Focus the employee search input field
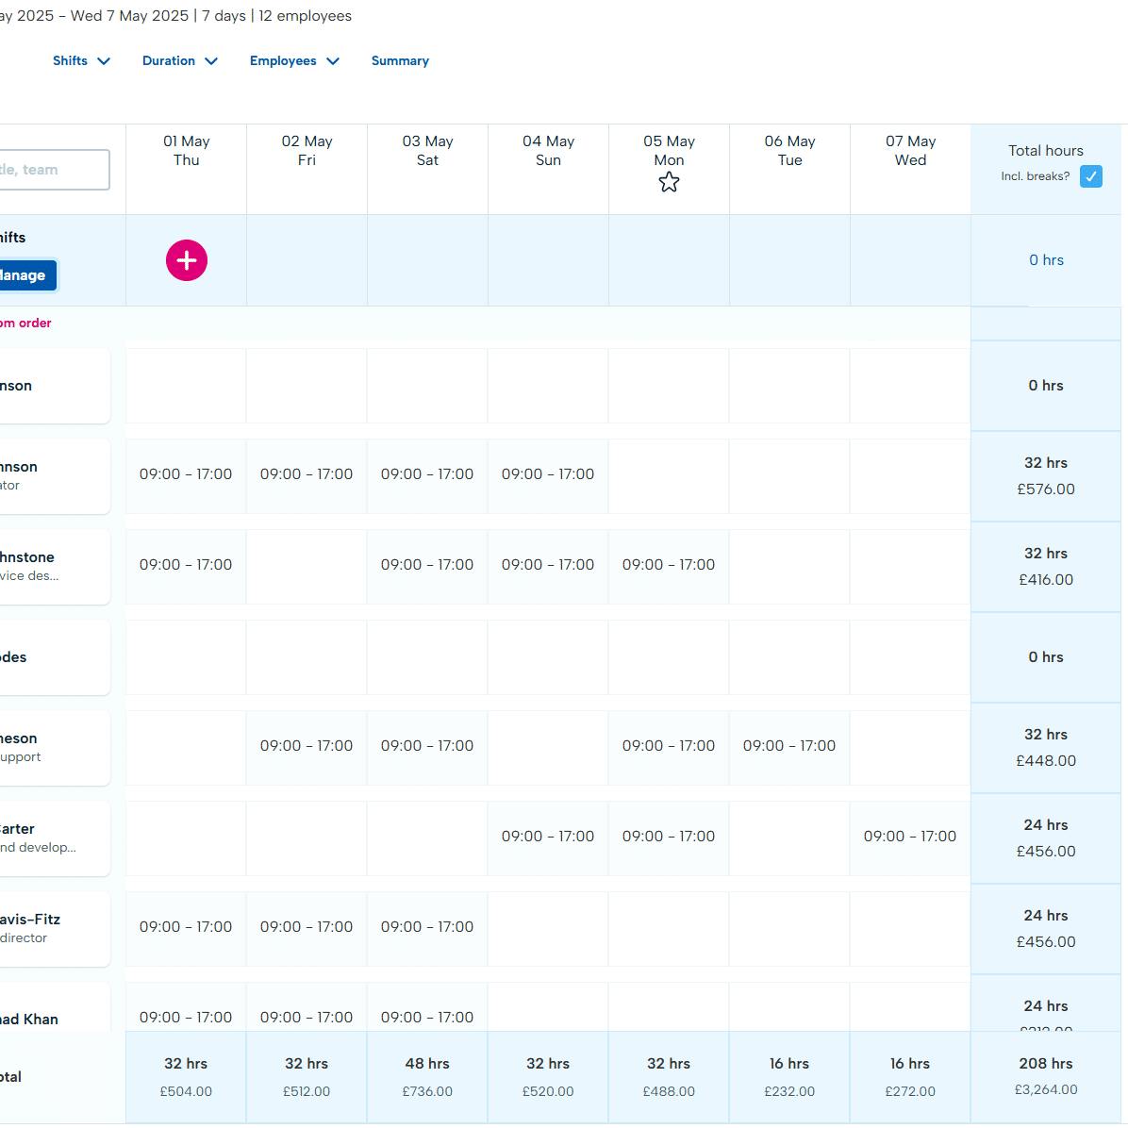 pyautogui.click(x=52, y=170)
